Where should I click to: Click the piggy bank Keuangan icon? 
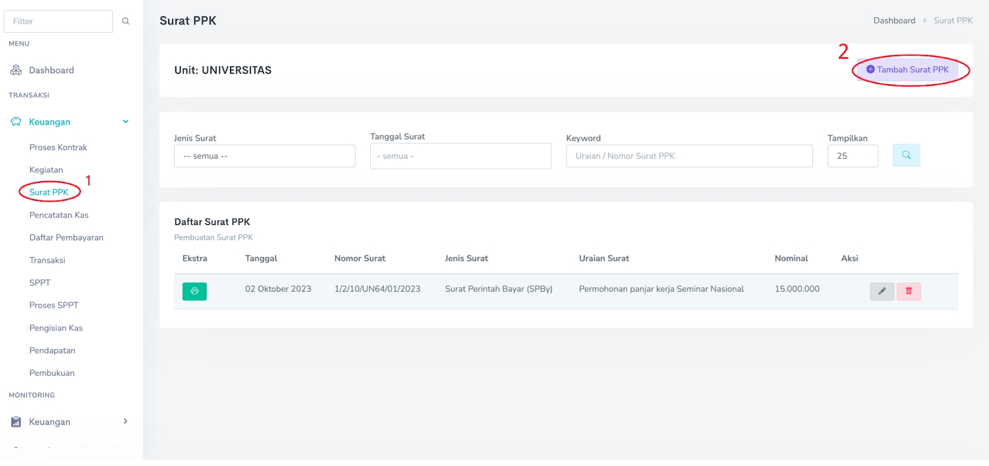click(x=16, y=122)
